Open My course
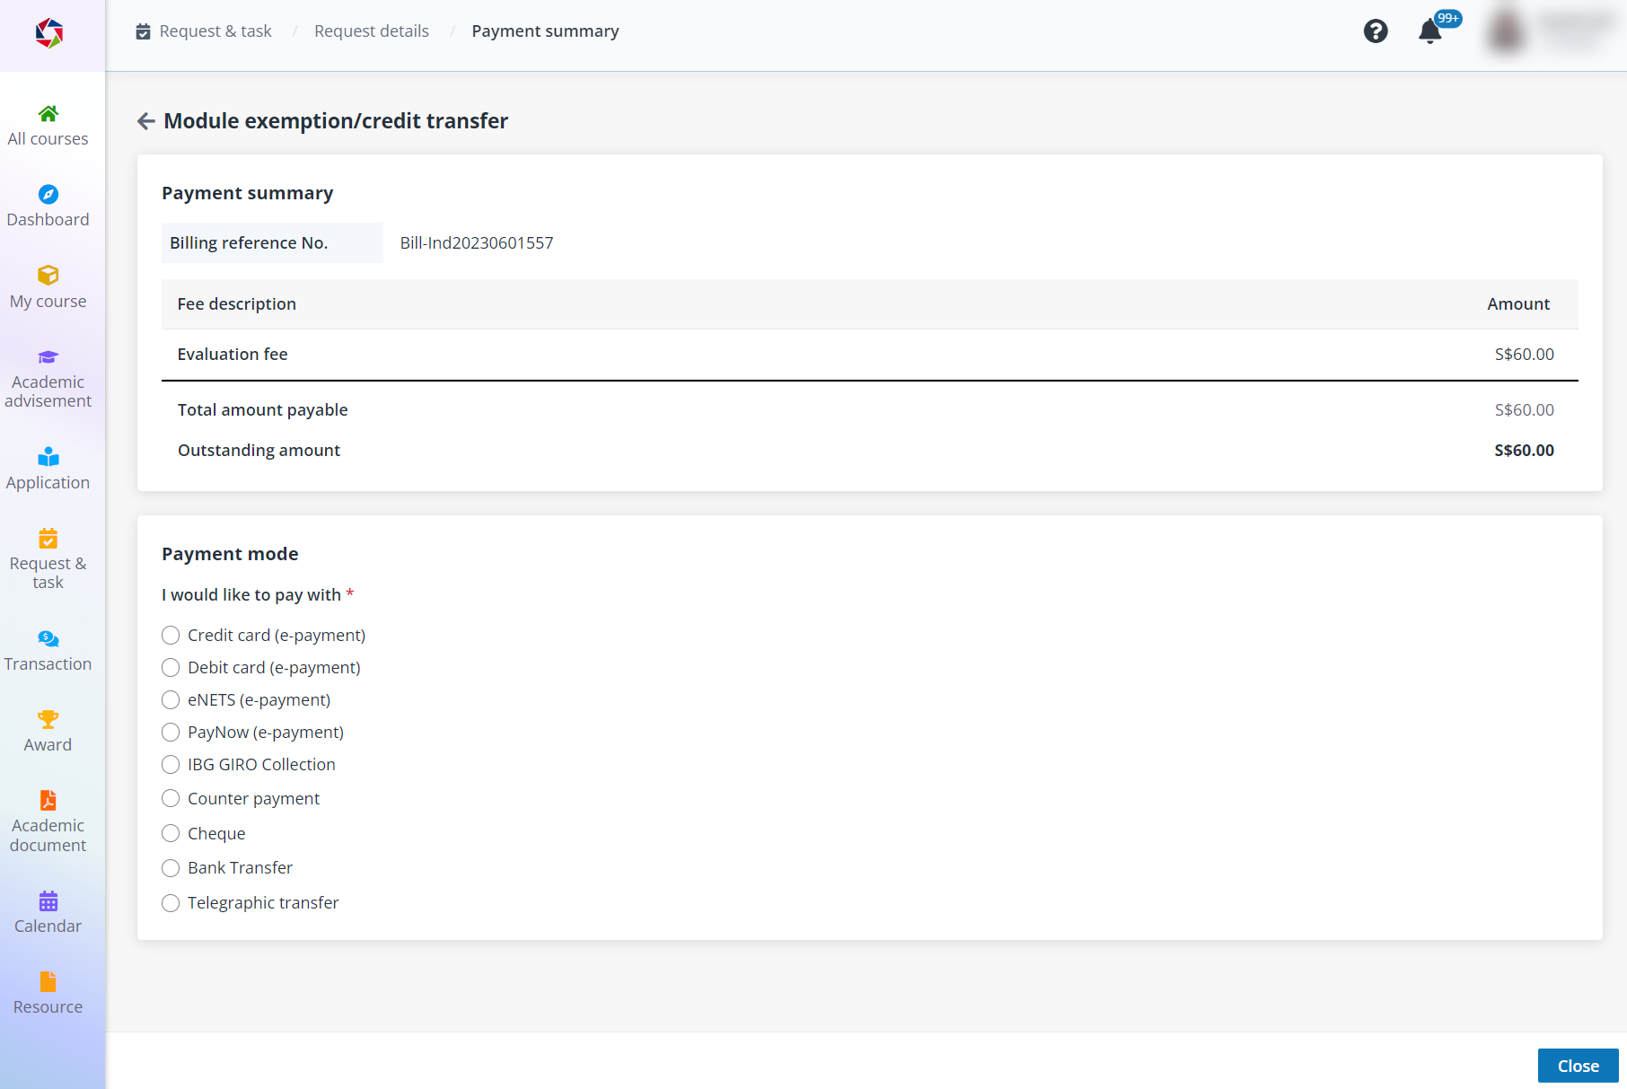Viewport: 1627px width, 1089px height. pos(48,287)
